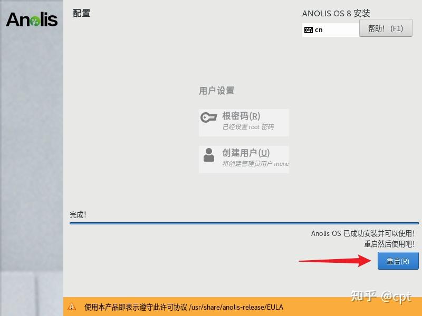Click the 将创建管理员用户 status text
Screen dimensions: 422x316
pos(255,164)
